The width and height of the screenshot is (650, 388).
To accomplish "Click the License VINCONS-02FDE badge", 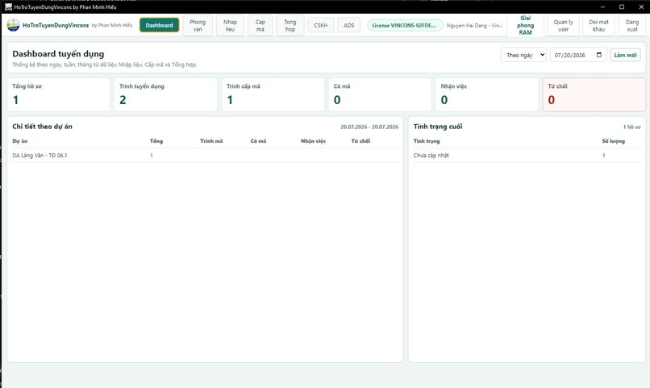I will [x=404, y=25].
